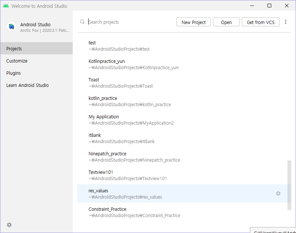Open the Kotlinpractice_yun project

point(184,64)
